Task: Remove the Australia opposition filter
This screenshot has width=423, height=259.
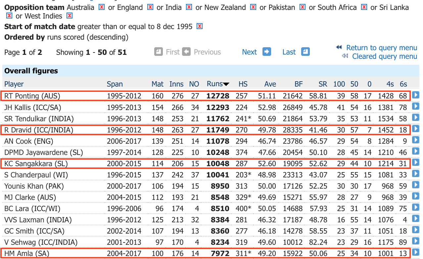Action: [x=102, y=7]
